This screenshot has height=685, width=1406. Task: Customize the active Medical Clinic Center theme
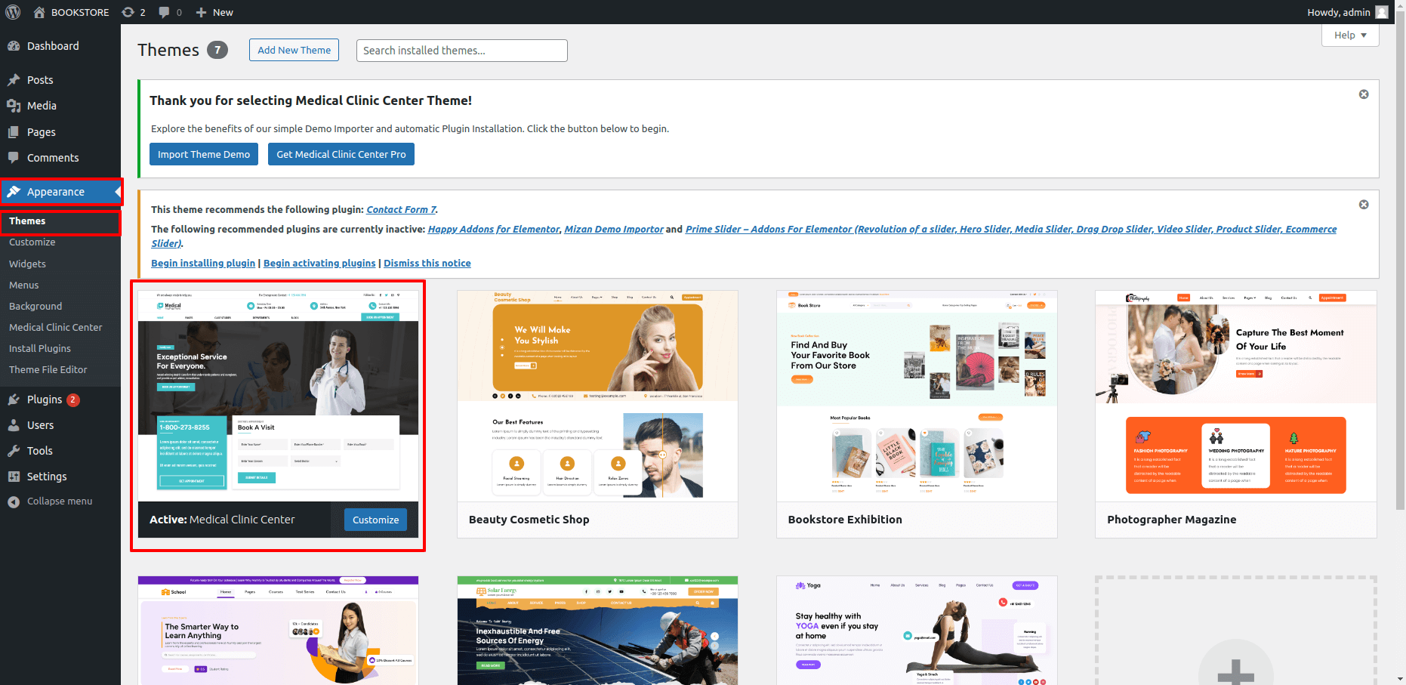coord(375,520)
